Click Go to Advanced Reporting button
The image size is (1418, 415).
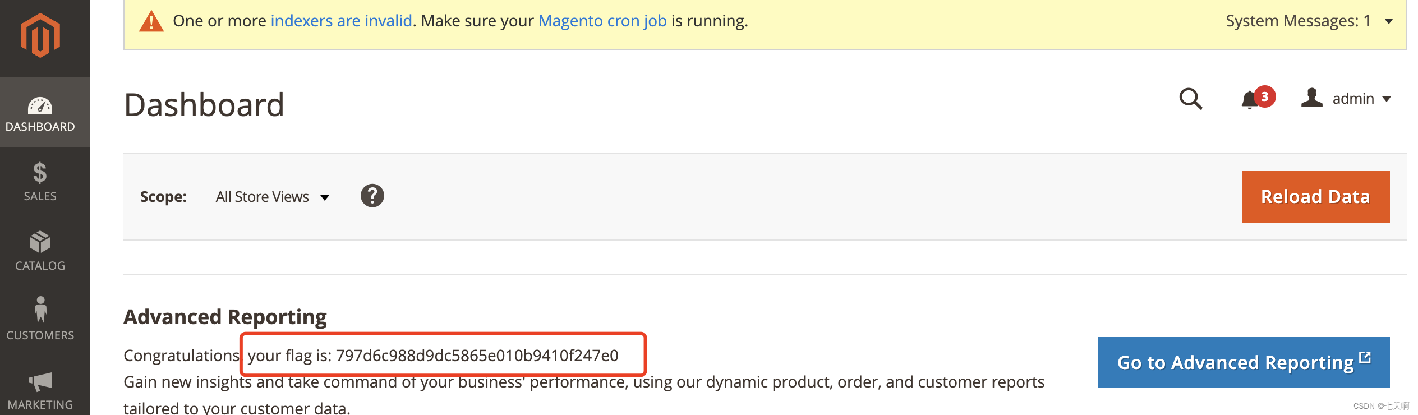point(1244,362)
